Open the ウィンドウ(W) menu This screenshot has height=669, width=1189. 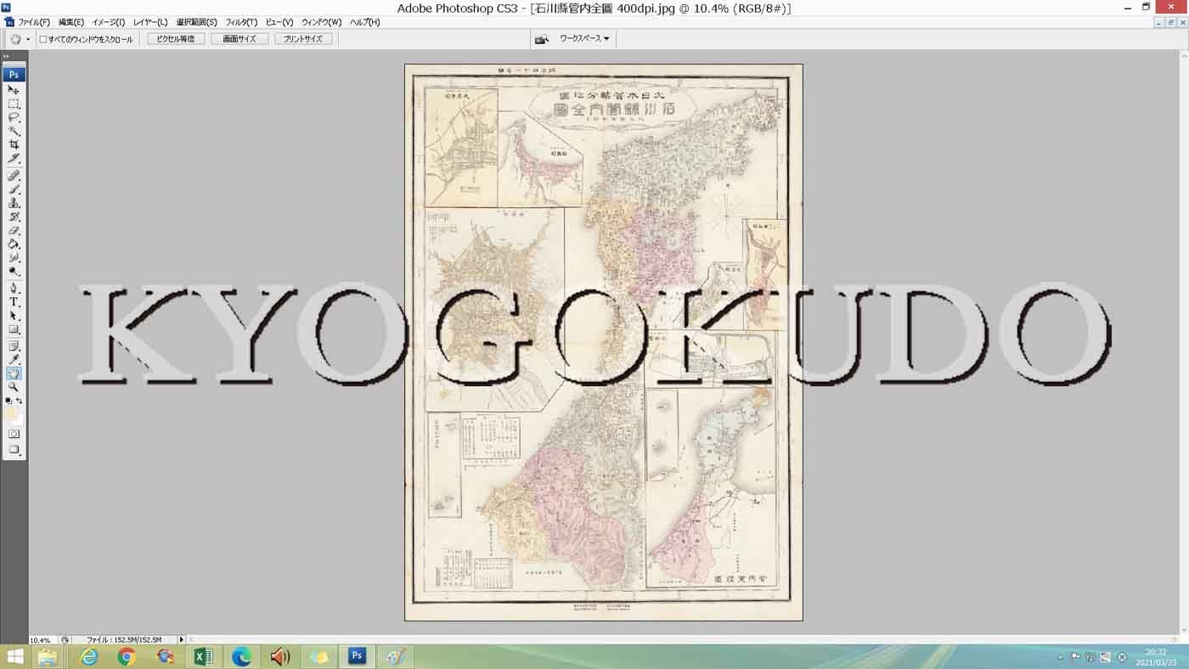tap(322, 22)
